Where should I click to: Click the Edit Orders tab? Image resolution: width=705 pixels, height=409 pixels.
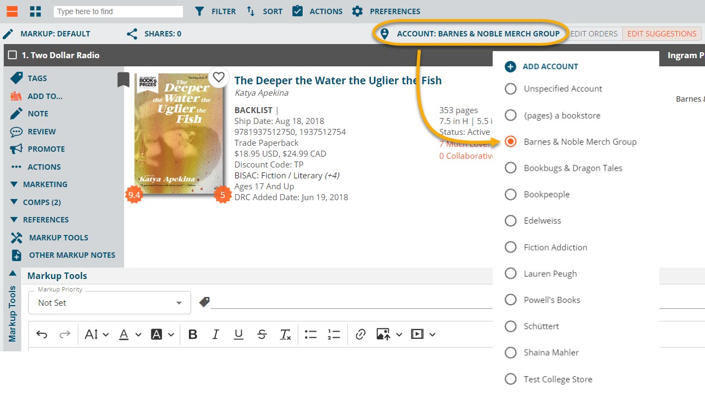pyautogui.click(x=593, y=34)
